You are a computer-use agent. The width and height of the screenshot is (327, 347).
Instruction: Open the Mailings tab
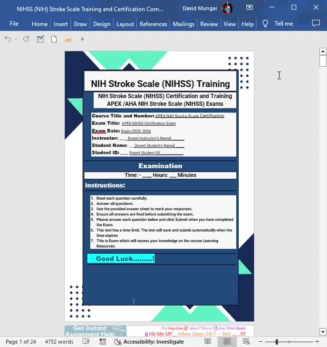click(x=183, y=24)
